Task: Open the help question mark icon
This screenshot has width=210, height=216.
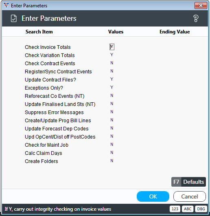Action: click(x=196, y=18)
